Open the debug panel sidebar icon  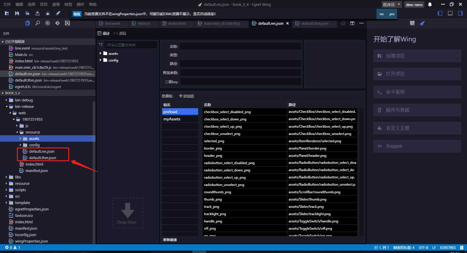[x=48, y=23]
